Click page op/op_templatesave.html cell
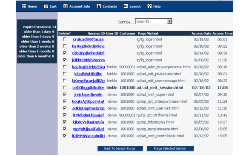Viewport: 249px width, 156px height. pyautogui.click(x=157, y=129)
